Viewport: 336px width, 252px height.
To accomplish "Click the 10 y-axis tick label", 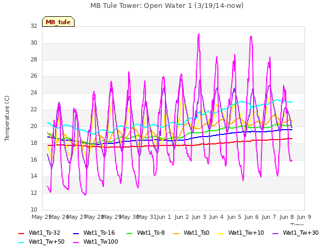I will [34, 209].
